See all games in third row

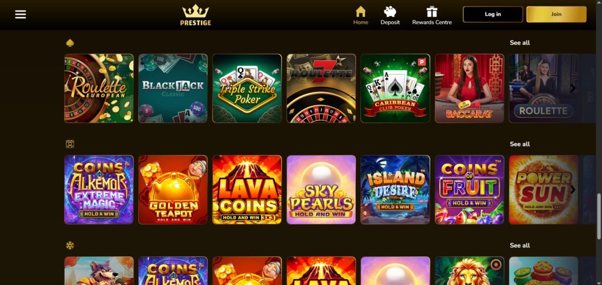click(x=520, y=245)
